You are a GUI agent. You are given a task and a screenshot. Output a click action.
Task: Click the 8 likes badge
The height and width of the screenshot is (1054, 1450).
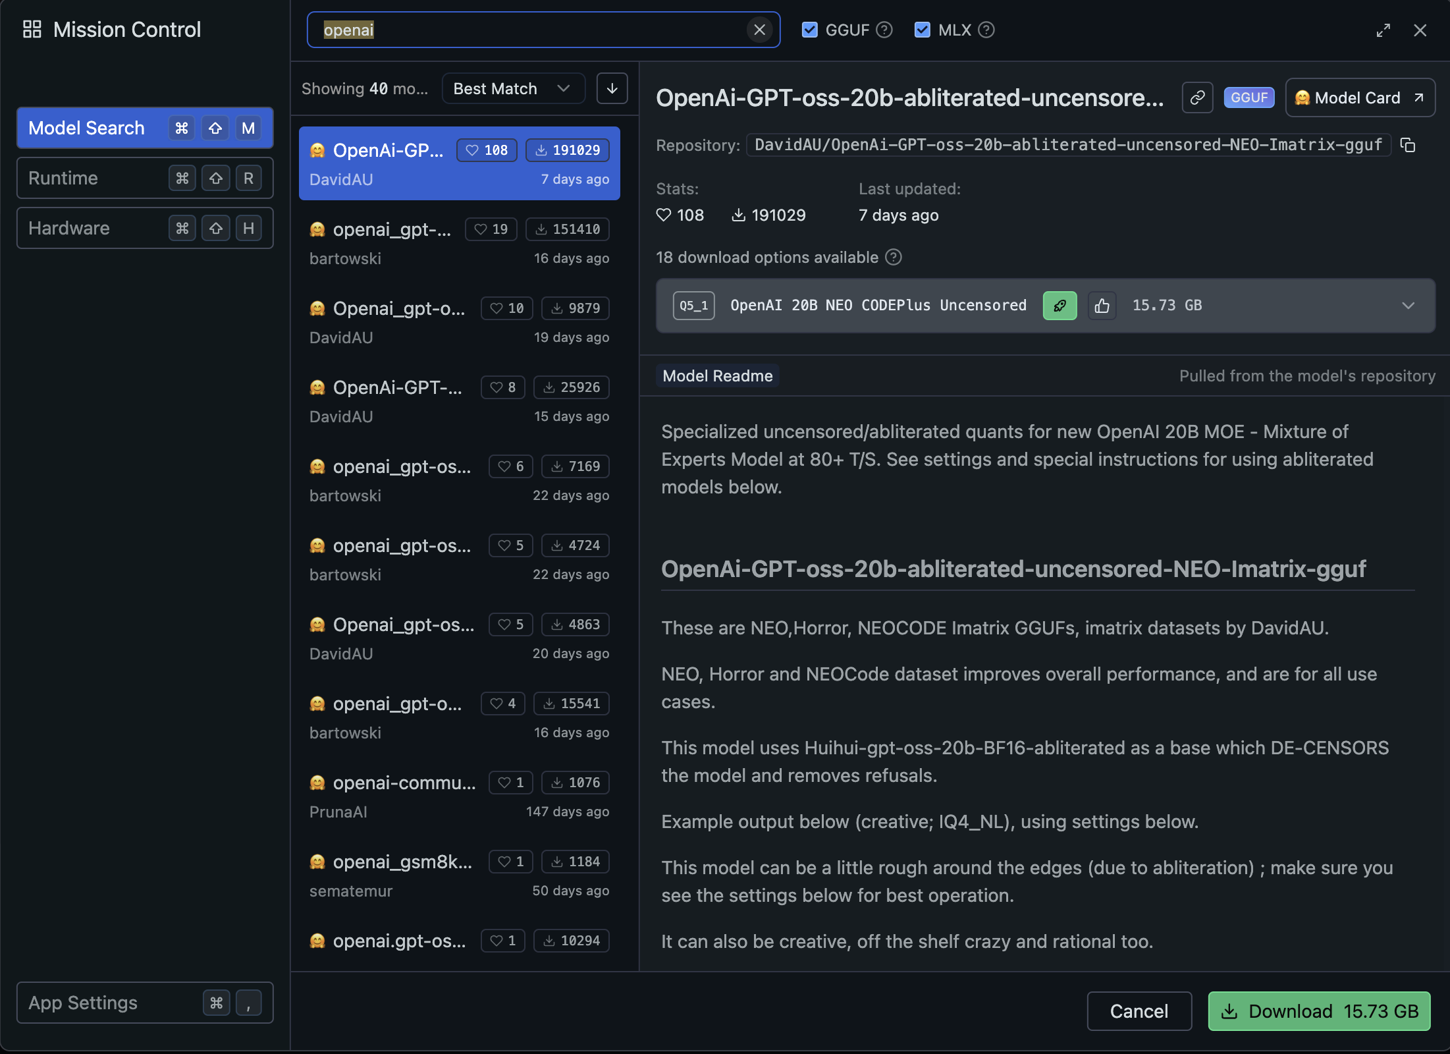tap(502, 387)
